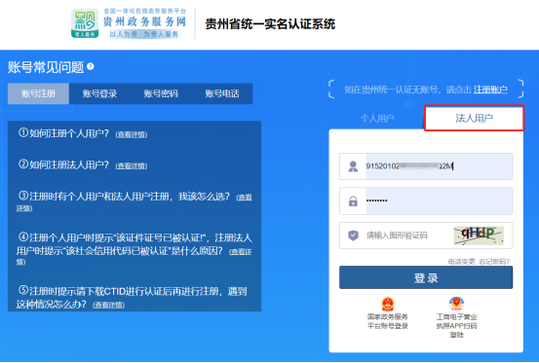The image size is (539, 363).
Task: Click the user avatar icon in the account field
Action: (353, 166)
